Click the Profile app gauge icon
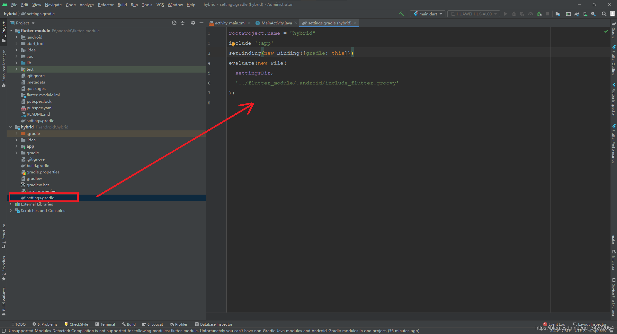Image resolution: width=617 pixels, height=334 pixels. (x=531, y=14)
